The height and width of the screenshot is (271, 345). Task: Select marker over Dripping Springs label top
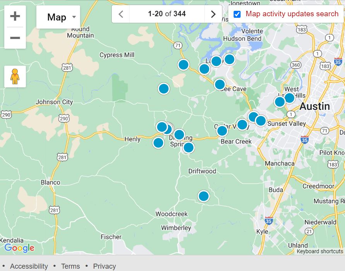(x=179, y=135)
